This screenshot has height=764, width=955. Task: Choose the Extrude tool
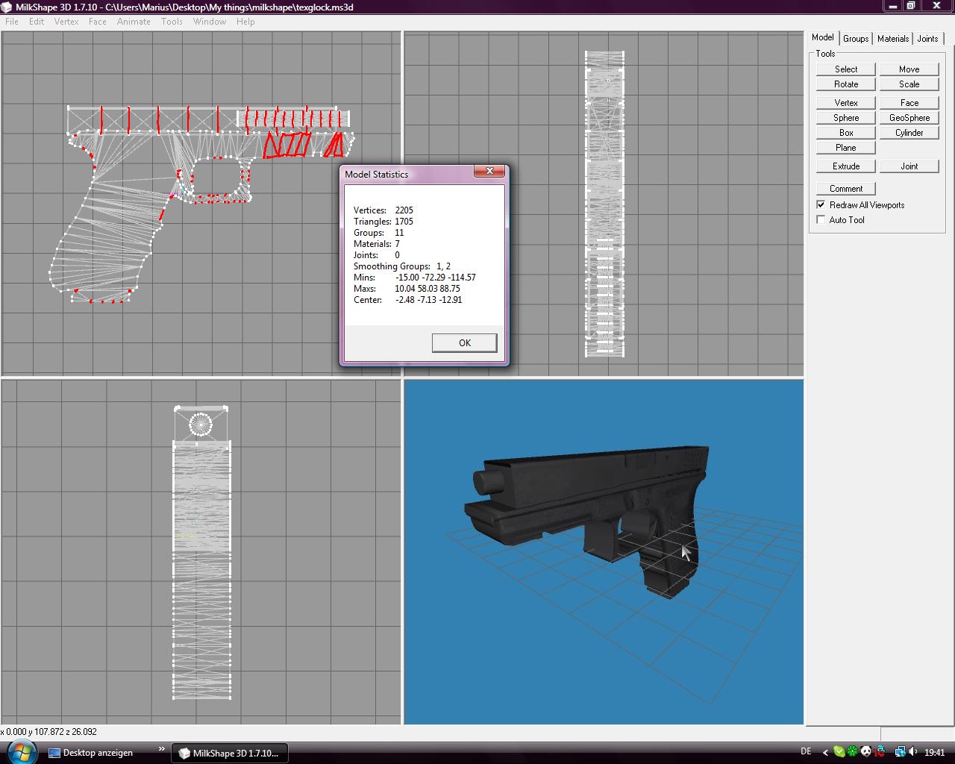pyautogui.click(x=845, y=166)
